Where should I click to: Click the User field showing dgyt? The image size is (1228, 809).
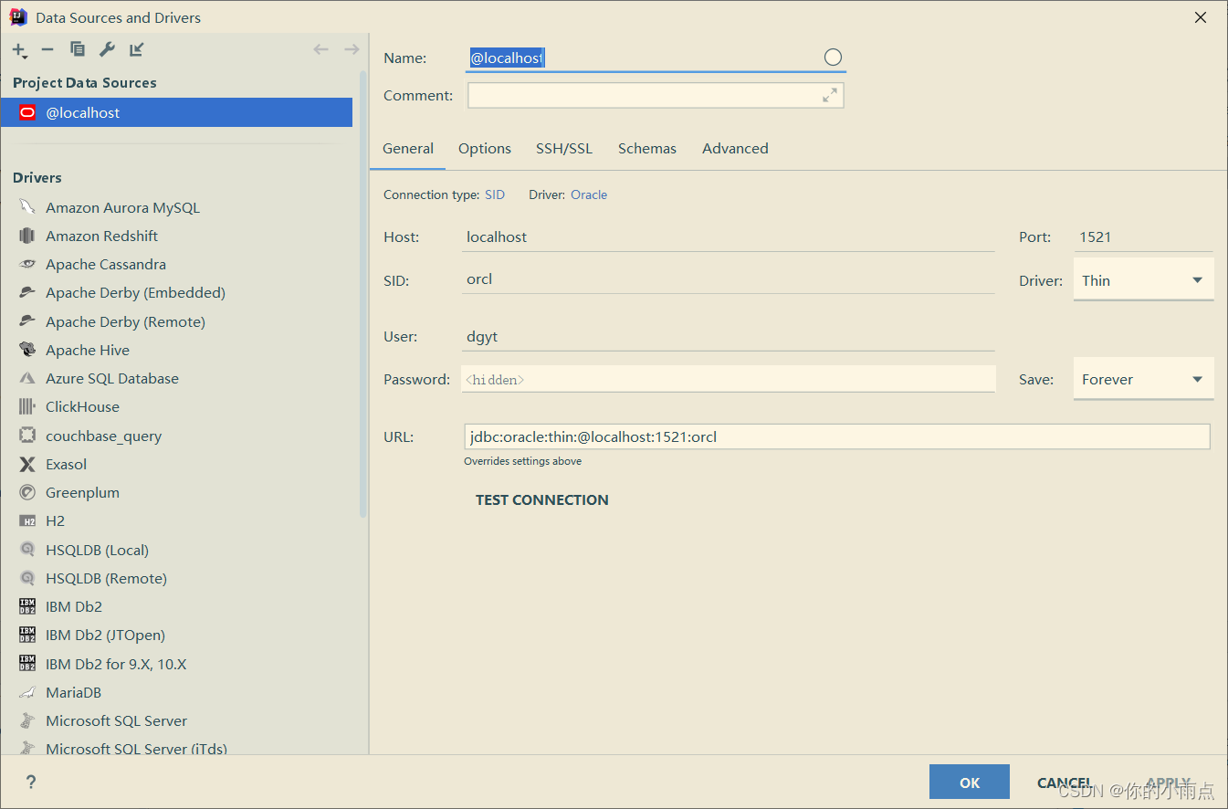(x=729, y=336)
